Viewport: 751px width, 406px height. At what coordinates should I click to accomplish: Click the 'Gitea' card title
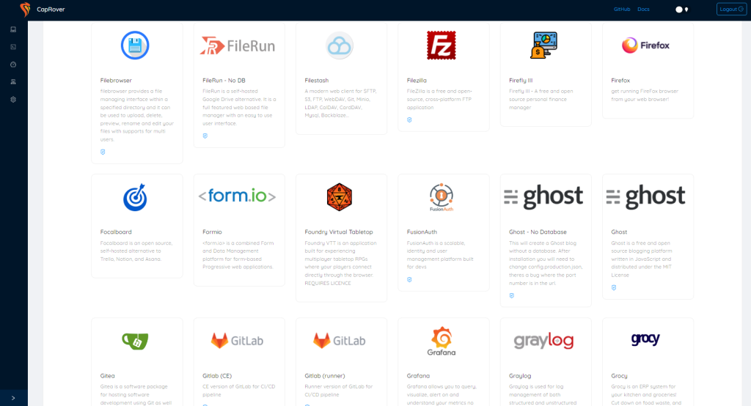tap(107, 376)
